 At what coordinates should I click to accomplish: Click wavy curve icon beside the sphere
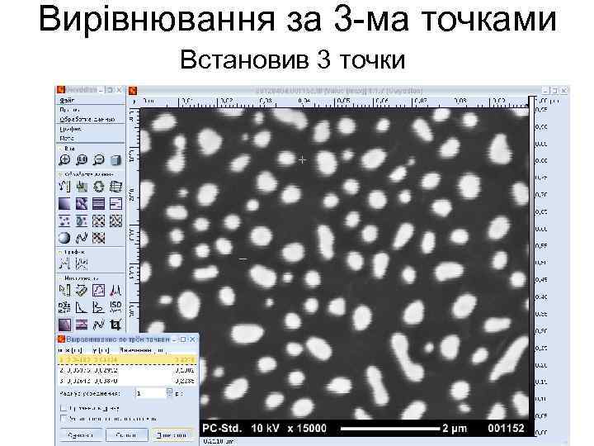(82, 238)
